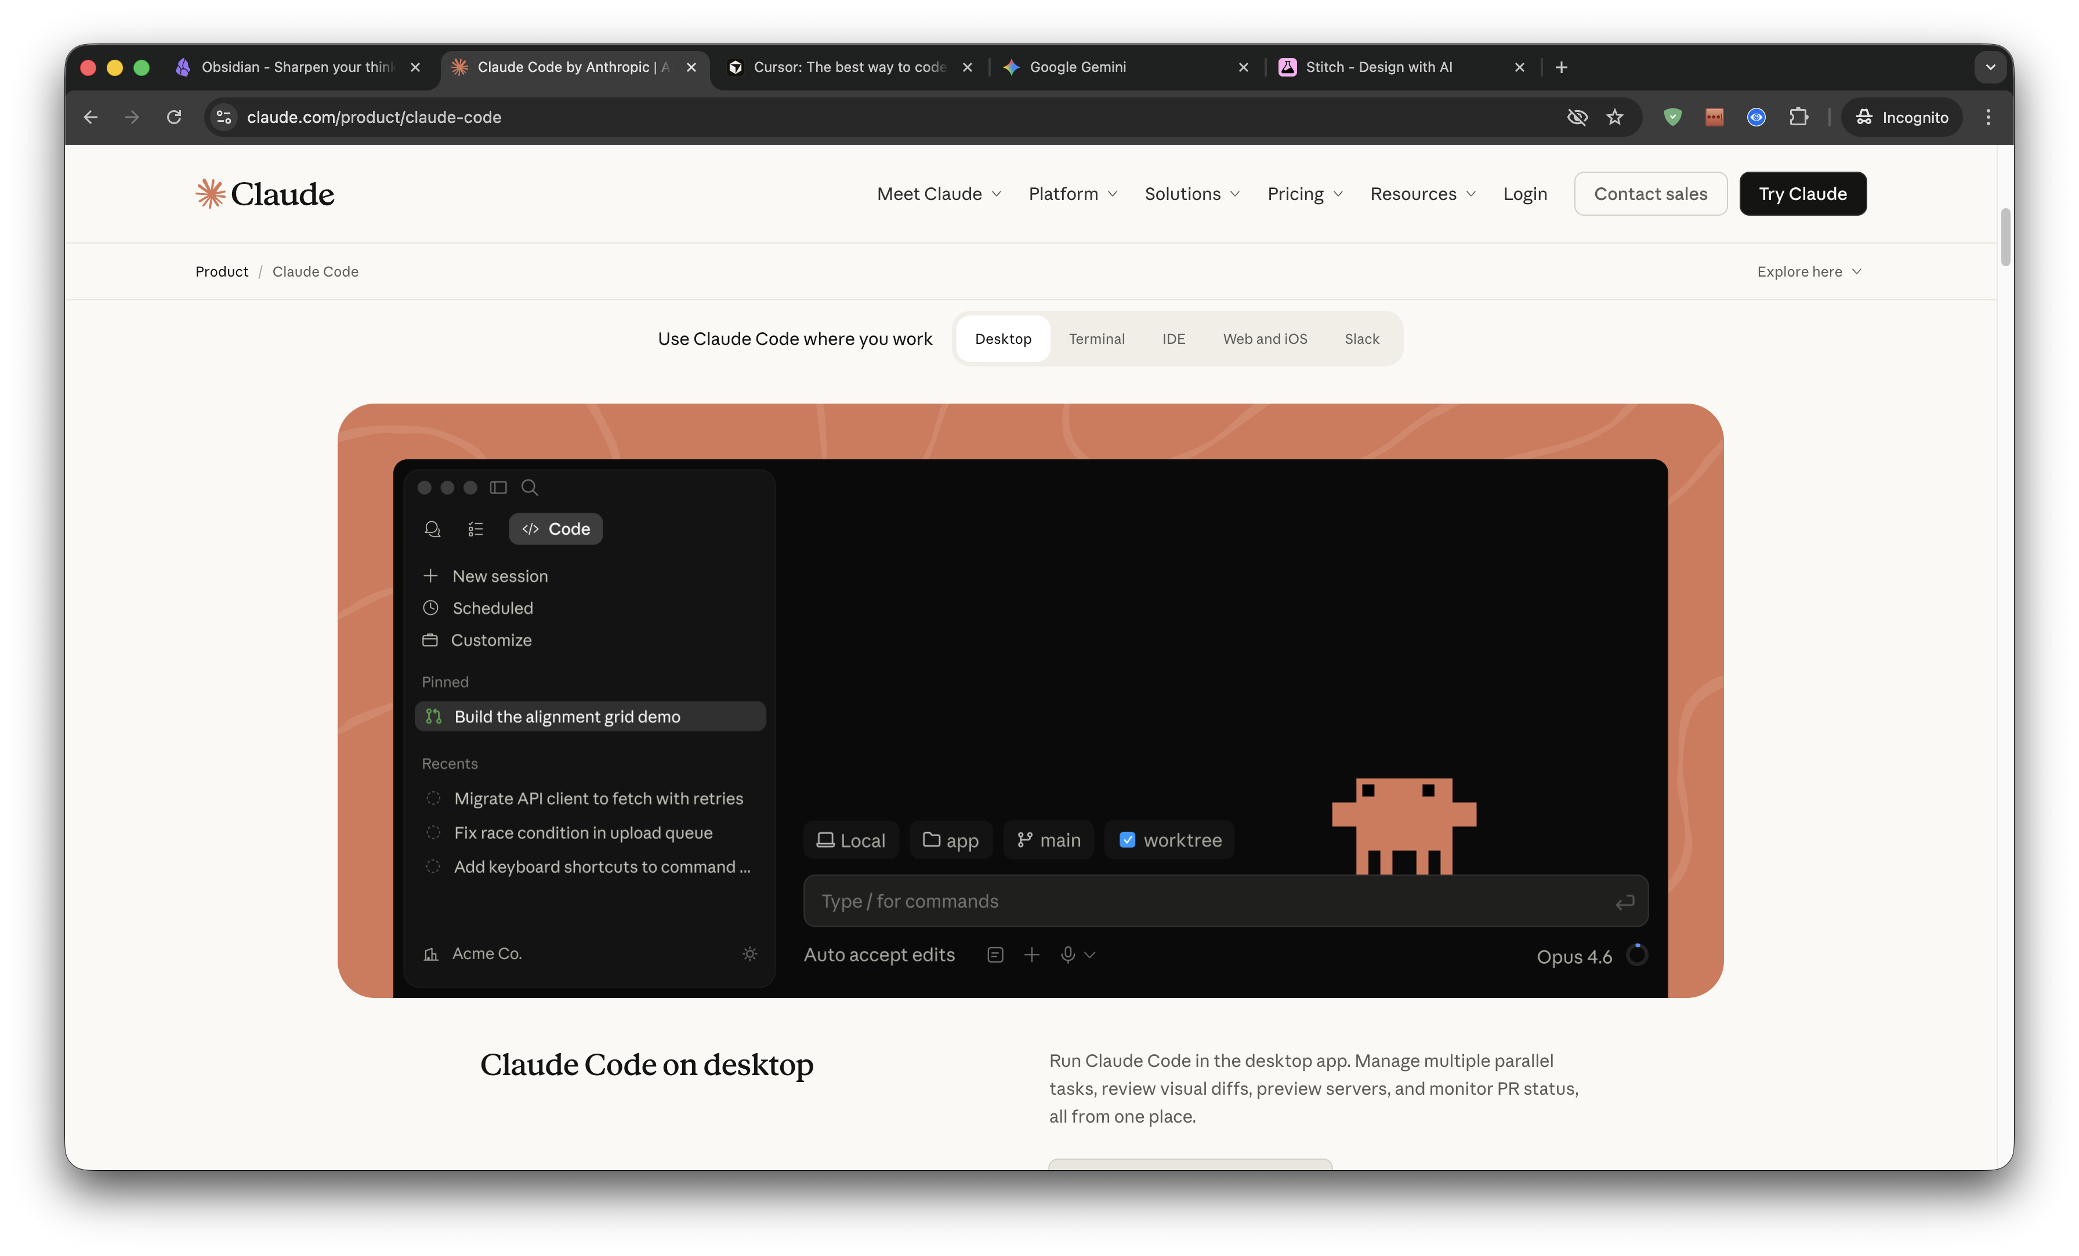Reload the page with refresh icon
The width and height of the screenshot is (2079, 1256).
tap(174, 117)
